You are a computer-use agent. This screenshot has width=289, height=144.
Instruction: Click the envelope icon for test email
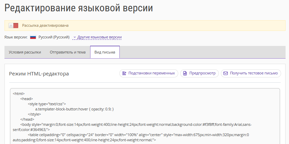coord(225,73)
